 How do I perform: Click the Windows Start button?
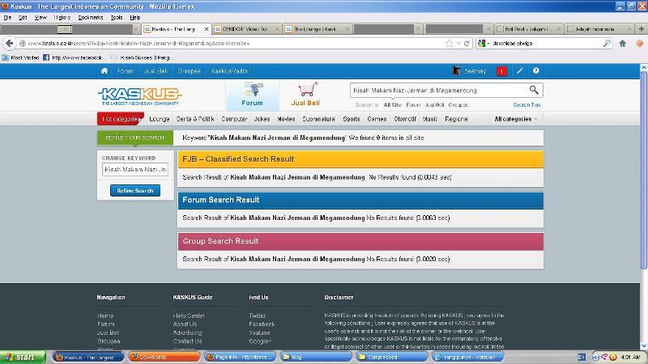coord(23,357)
